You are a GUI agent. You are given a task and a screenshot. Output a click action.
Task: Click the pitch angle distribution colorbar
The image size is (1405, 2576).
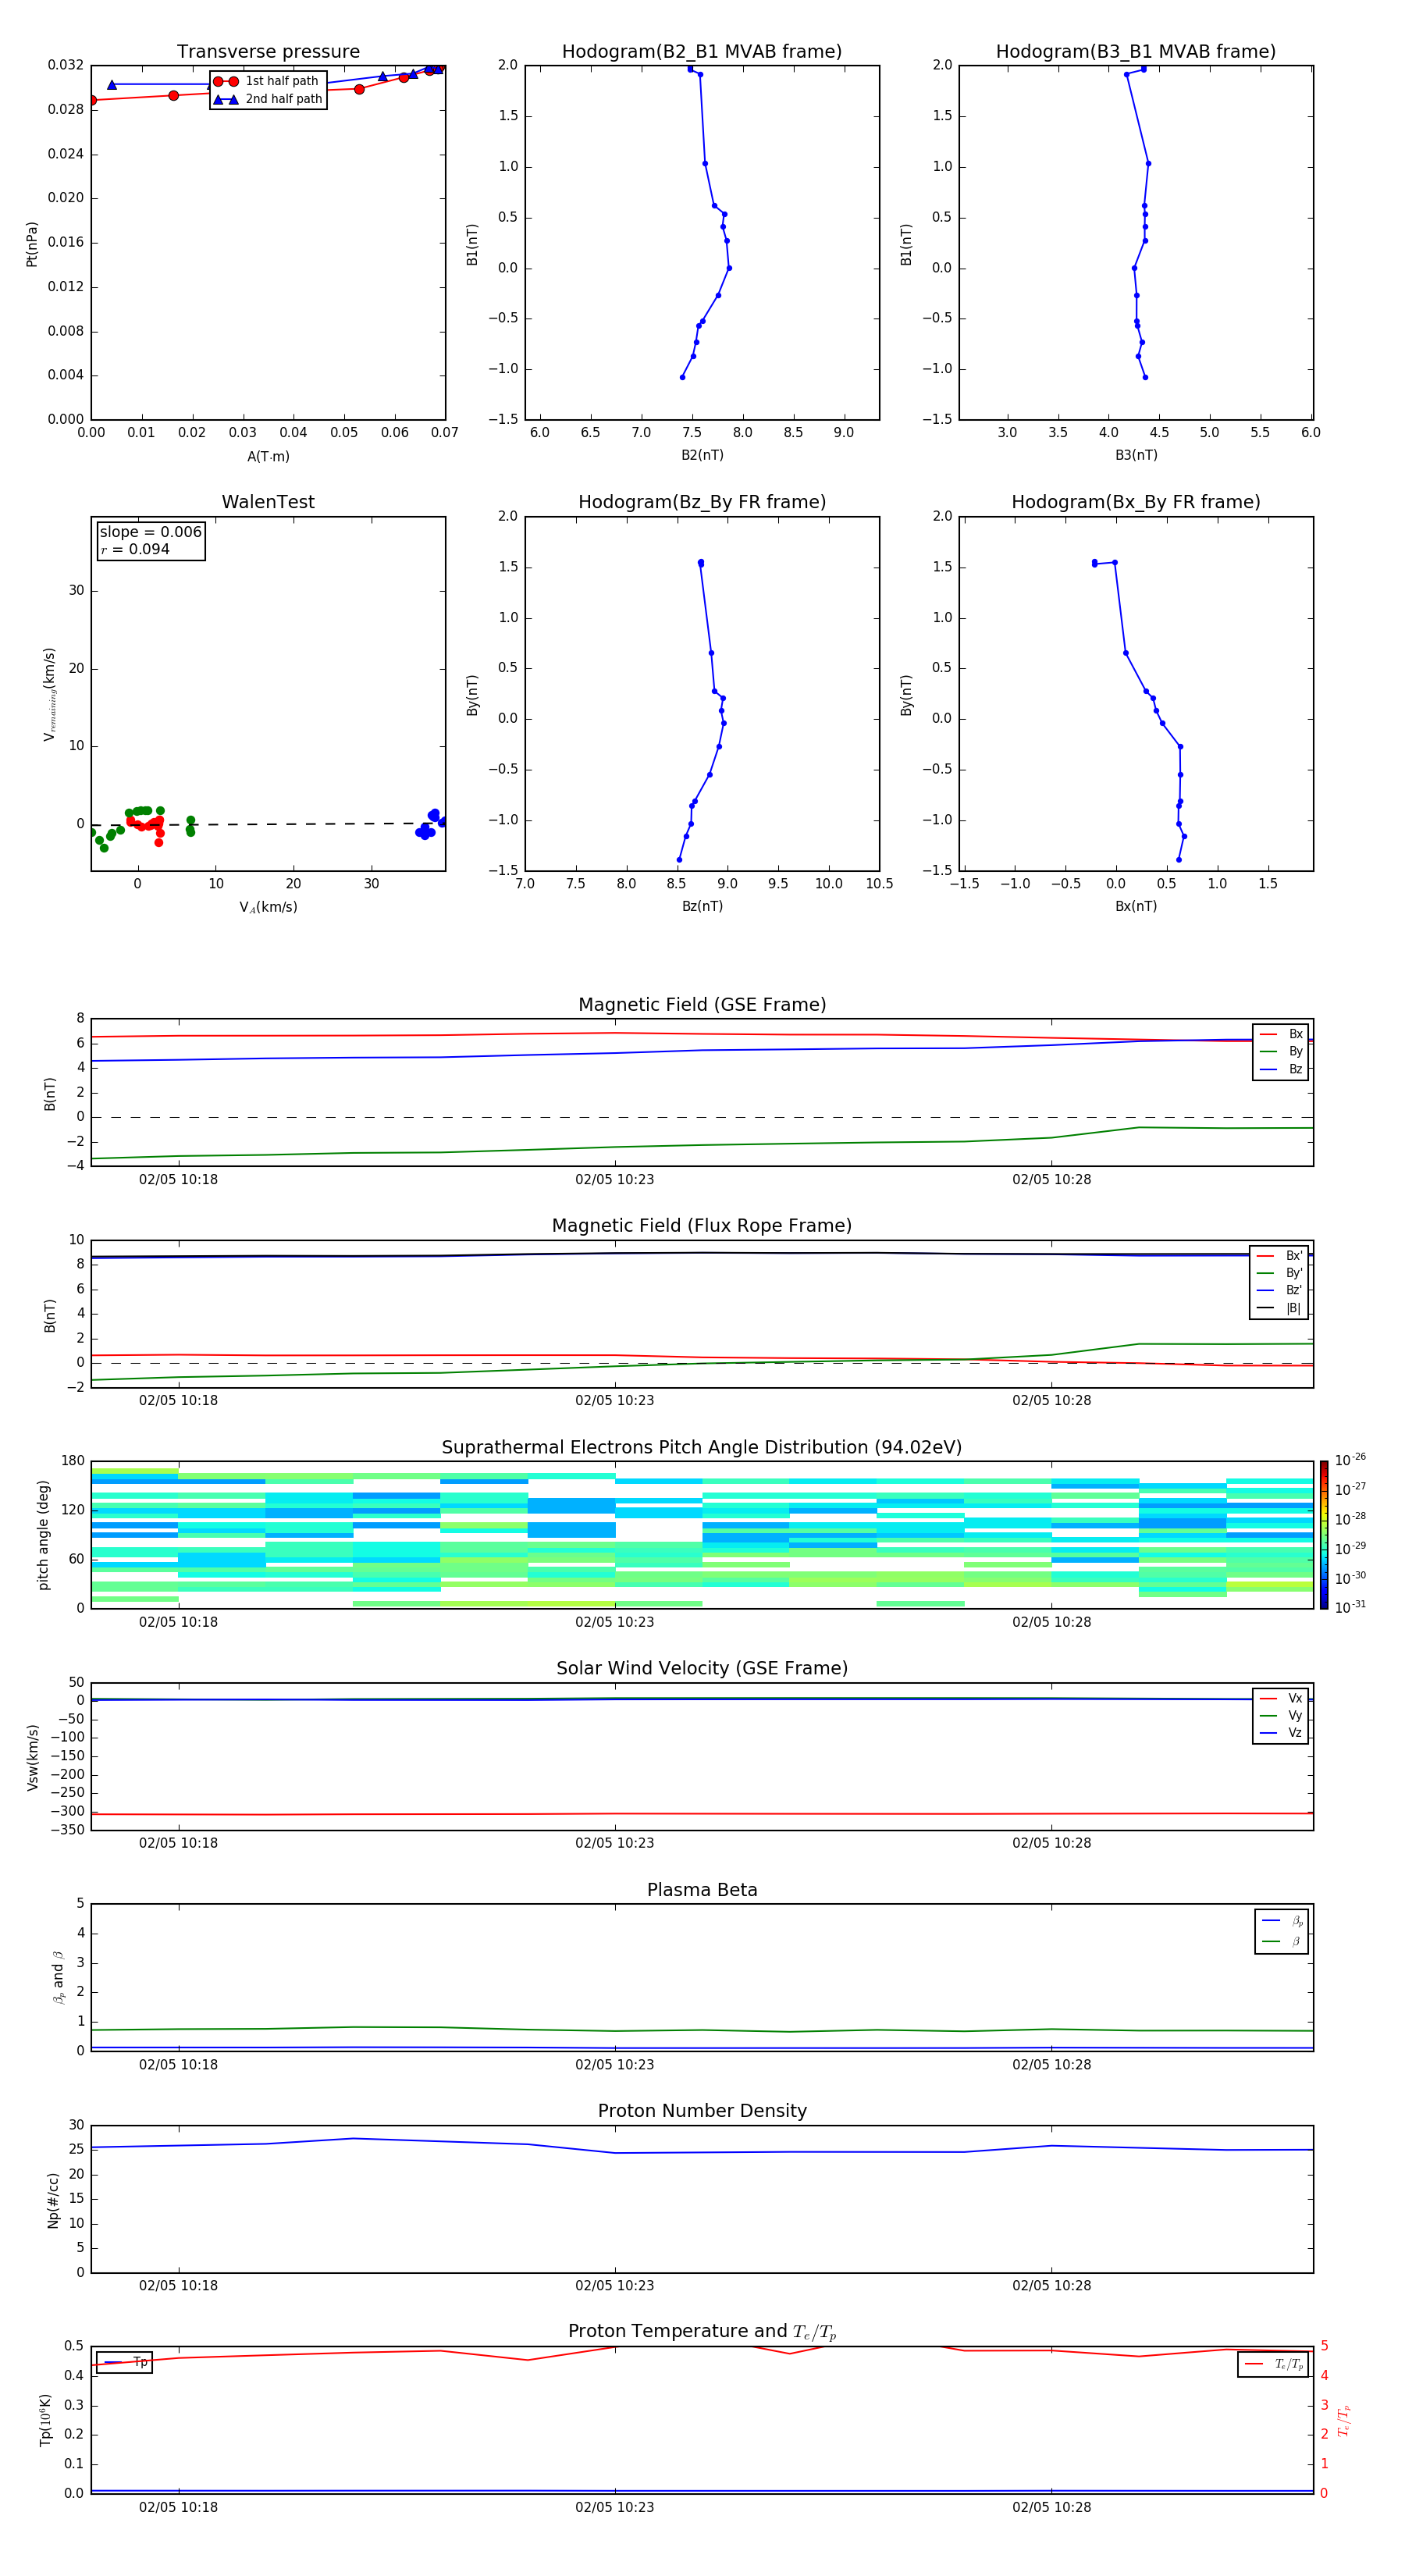pos(1323,1534)
